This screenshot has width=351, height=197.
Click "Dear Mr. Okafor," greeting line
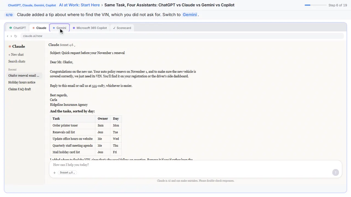pos(61,62)
